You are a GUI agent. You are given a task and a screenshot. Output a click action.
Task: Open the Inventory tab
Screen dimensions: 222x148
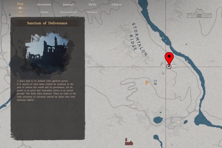pos(44,5)
